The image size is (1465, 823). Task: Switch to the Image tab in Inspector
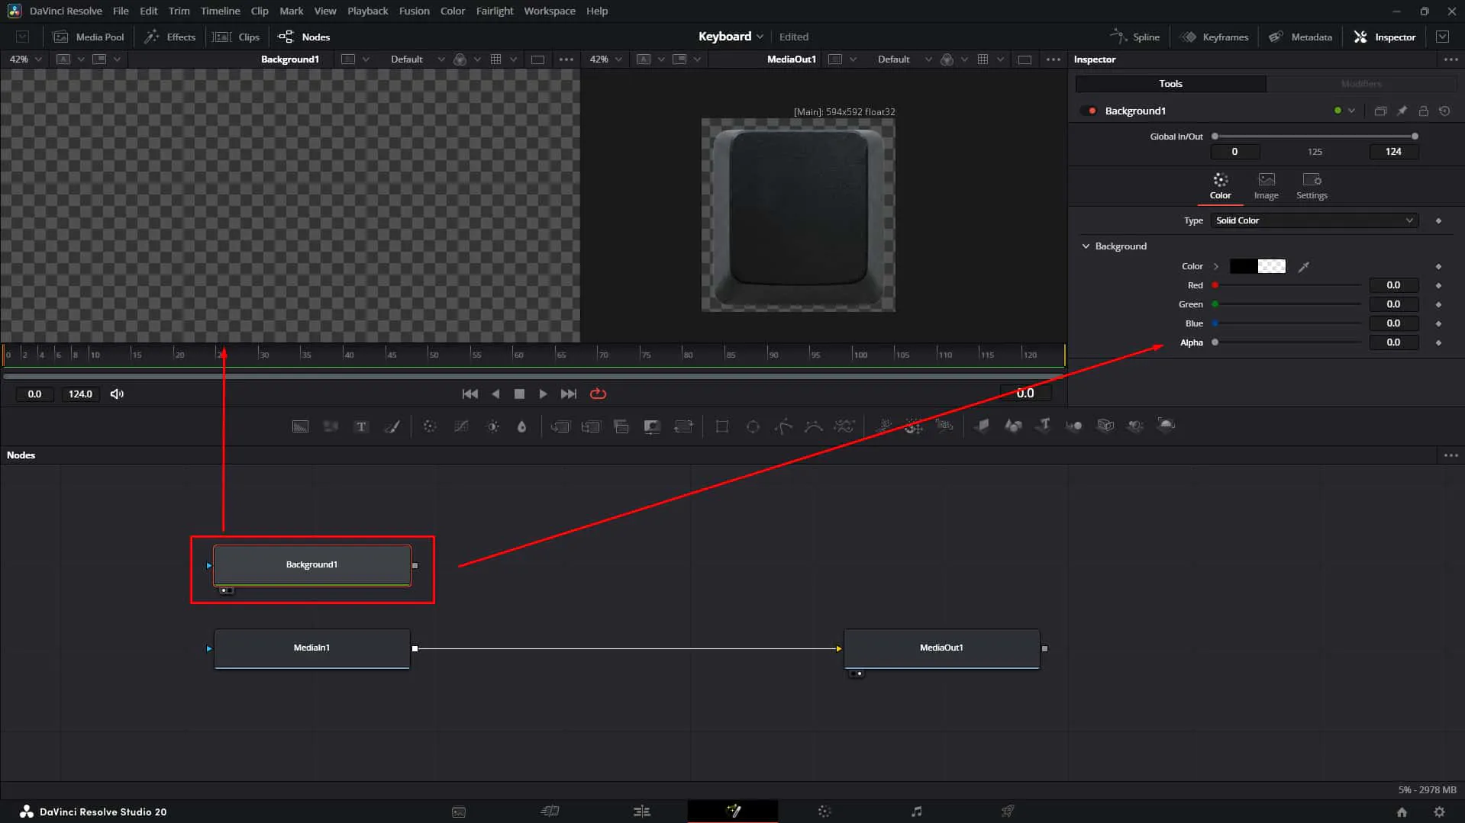tap(1266, 186)
